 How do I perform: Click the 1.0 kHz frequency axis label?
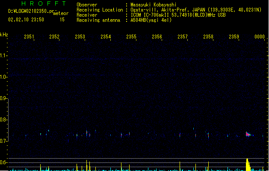[3, 77]
